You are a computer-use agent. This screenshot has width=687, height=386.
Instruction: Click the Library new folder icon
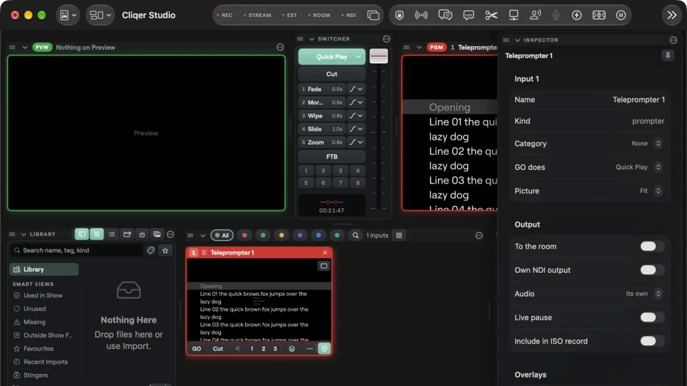pyautogui.click(x=127, y=234)
